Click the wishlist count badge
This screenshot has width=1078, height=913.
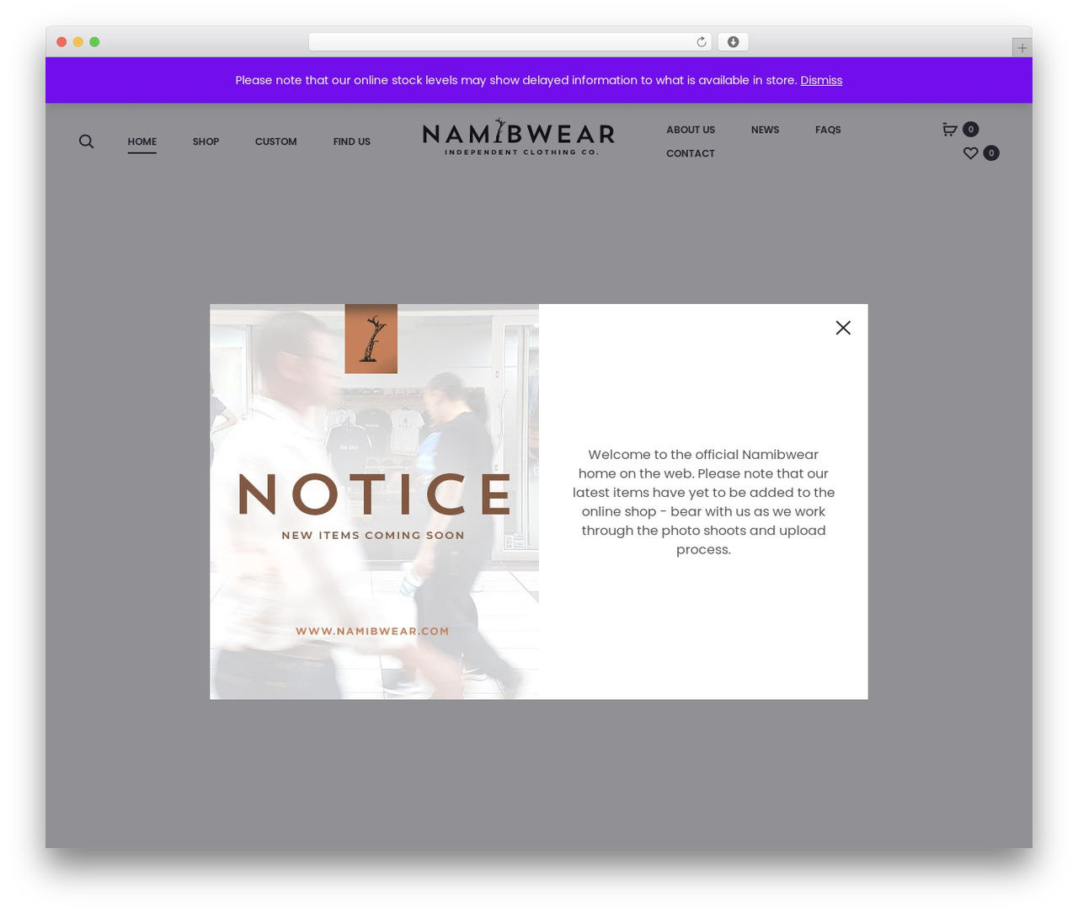[x=991, y=152]
